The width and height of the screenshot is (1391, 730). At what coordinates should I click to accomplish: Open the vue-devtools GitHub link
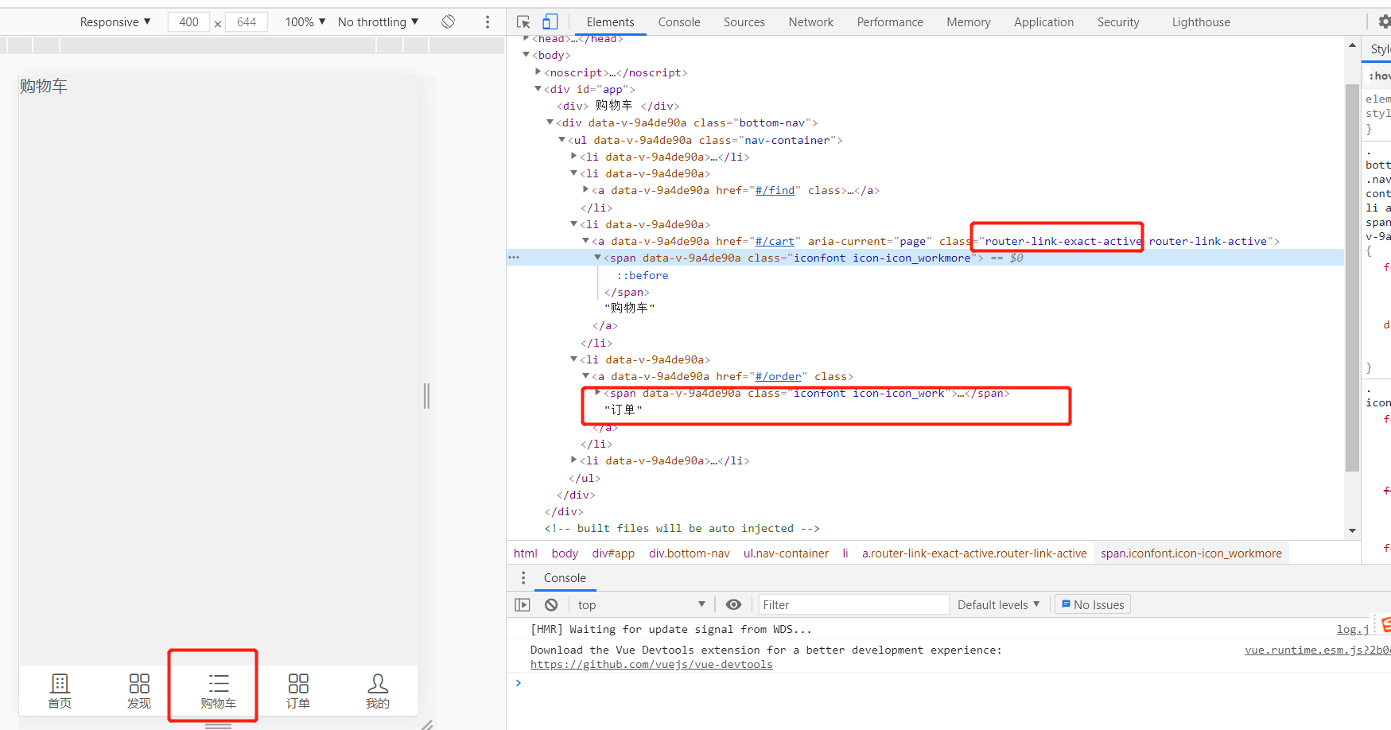coord(651,665)
